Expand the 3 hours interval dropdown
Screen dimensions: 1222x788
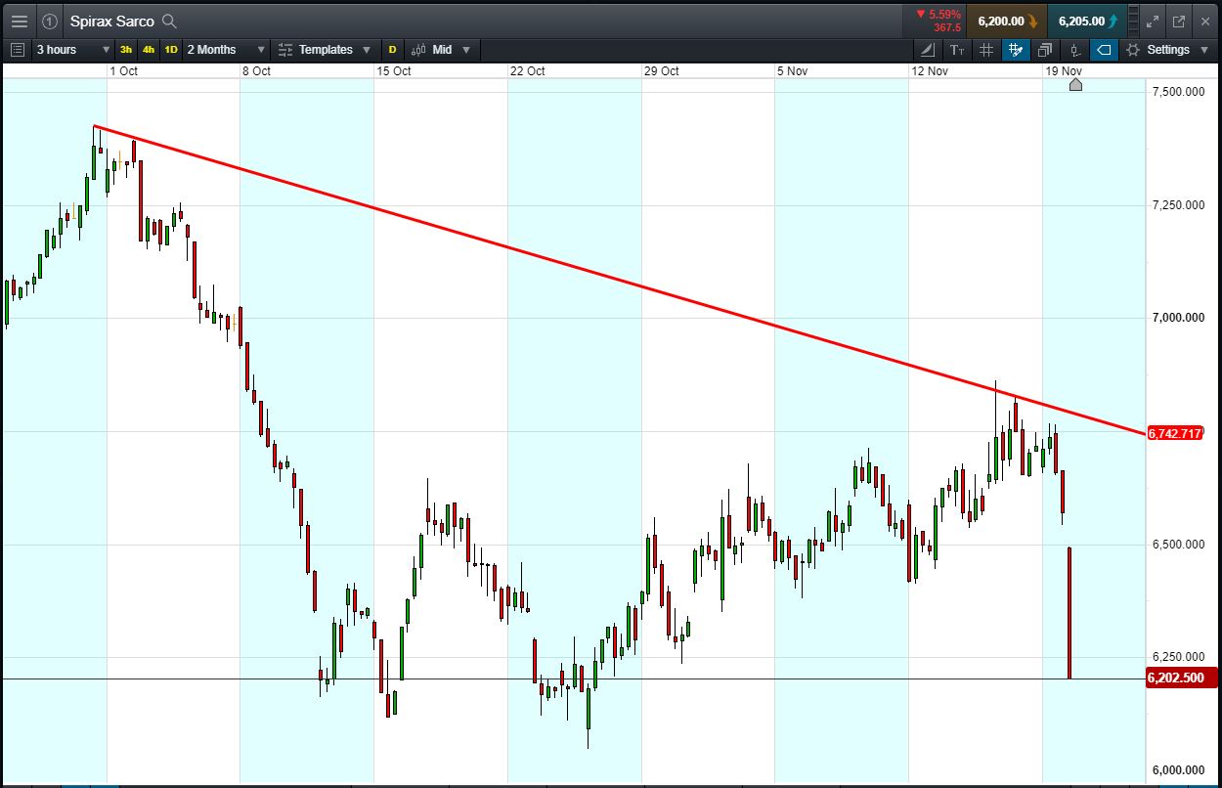pos(73,49)
